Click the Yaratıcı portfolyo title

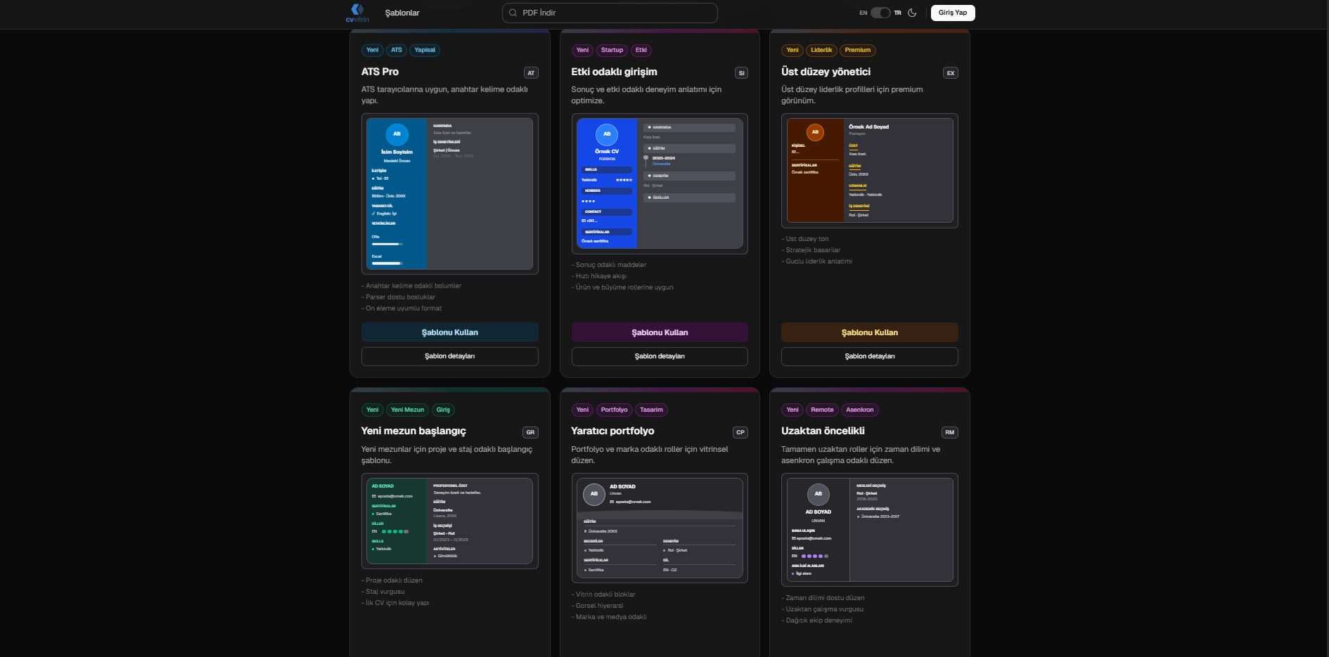click(x=612, y=431)
